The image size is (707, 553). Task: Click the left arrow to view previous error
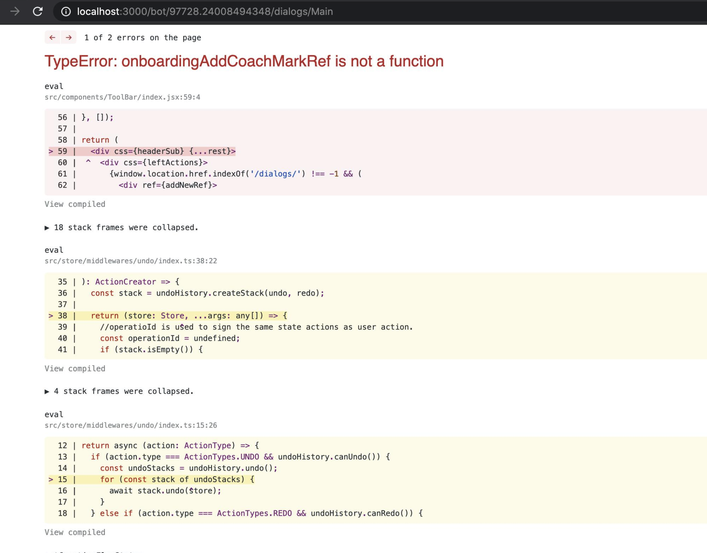point(52,37)
